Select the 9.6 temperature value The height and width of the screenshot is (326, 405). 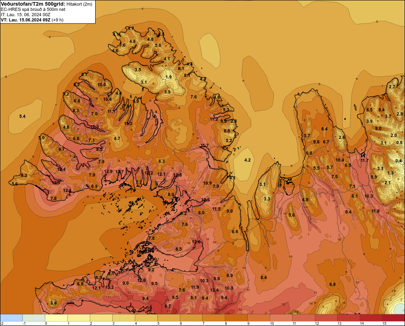click(316, 142)
